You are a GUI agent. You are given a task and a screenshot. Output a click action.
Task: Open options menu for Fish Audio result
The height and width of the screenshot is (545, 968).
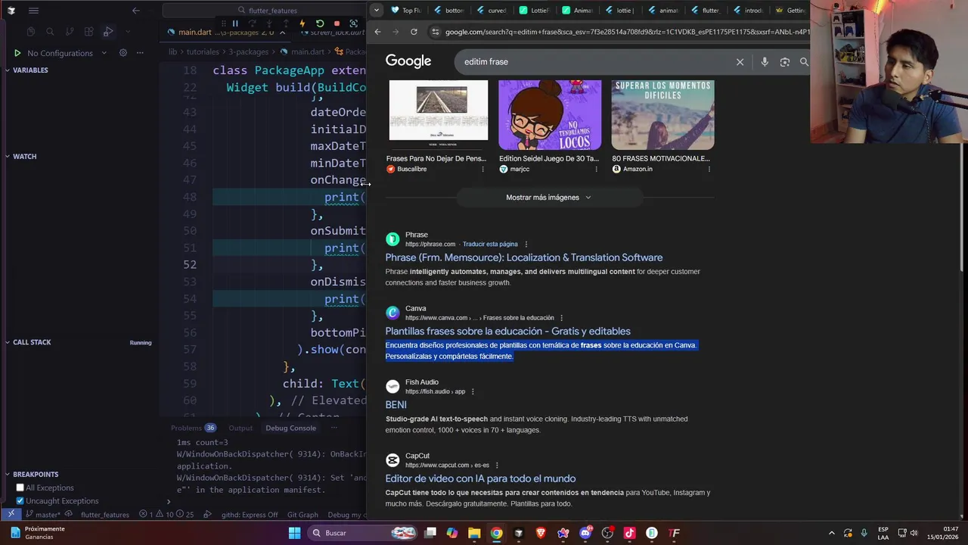(473, 391)
